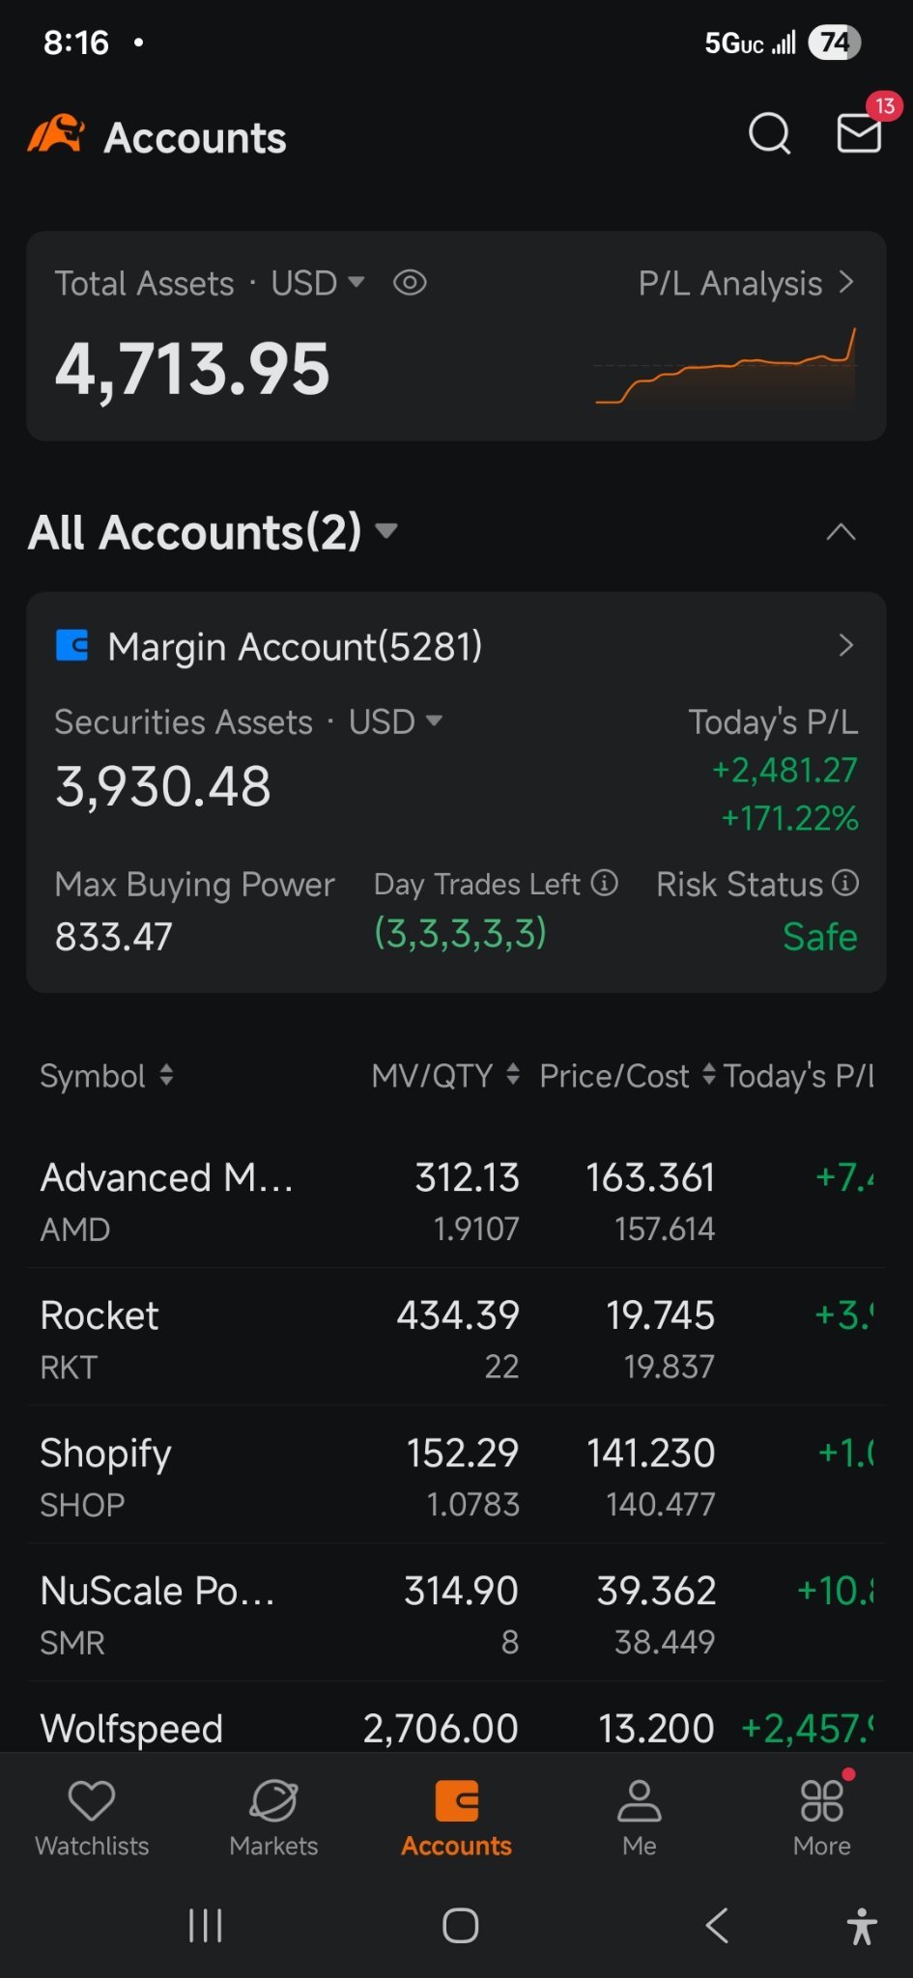913x1978 pixels.
Task: Tap the Moomoo bull logo
Action: point(56,135)
